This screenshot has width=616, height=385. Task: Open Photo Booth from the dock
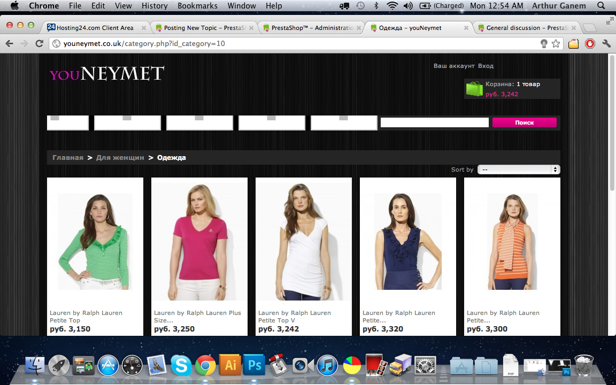376,365
